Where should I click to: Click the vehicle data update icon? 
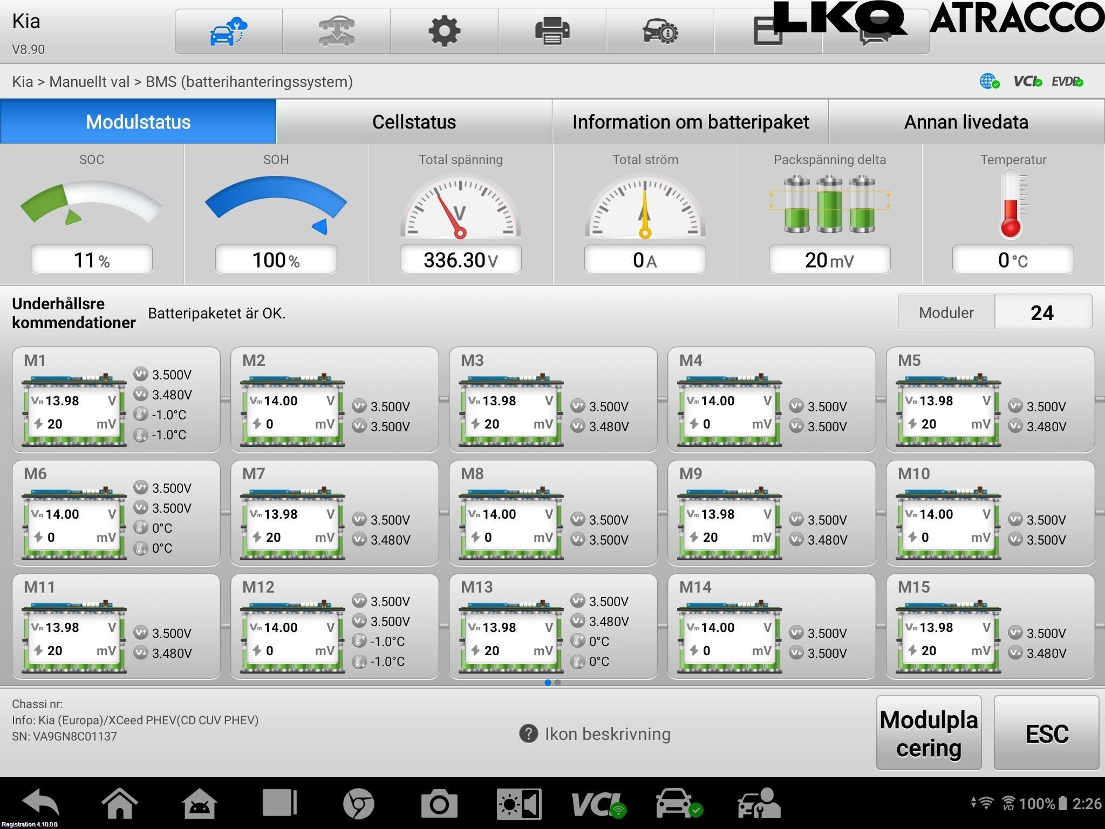pos(336,31)
